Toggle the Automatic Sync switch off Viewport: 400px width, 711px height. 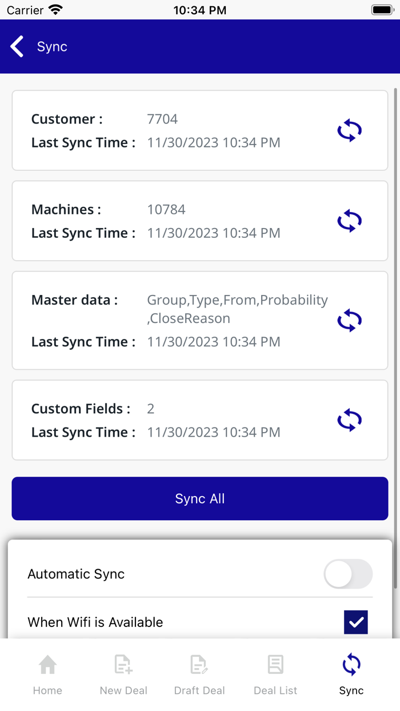348,574
